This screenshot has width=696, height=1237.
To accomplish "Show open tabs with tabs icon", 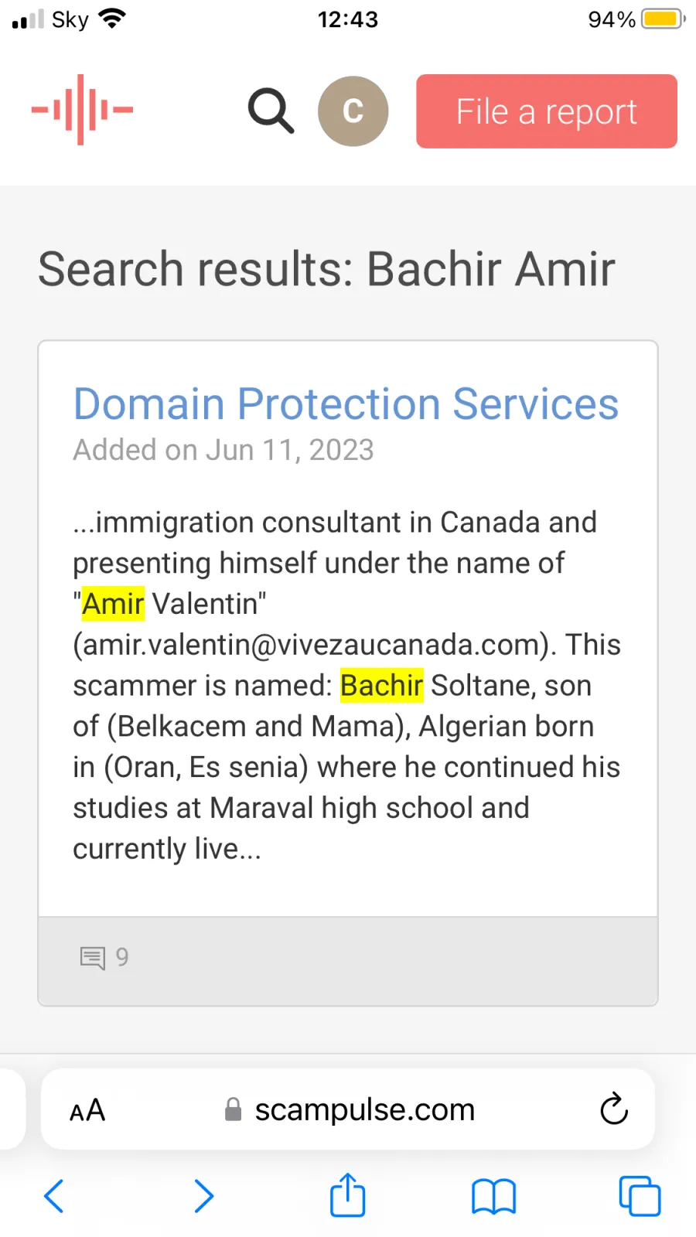I will coord(640,1196).
